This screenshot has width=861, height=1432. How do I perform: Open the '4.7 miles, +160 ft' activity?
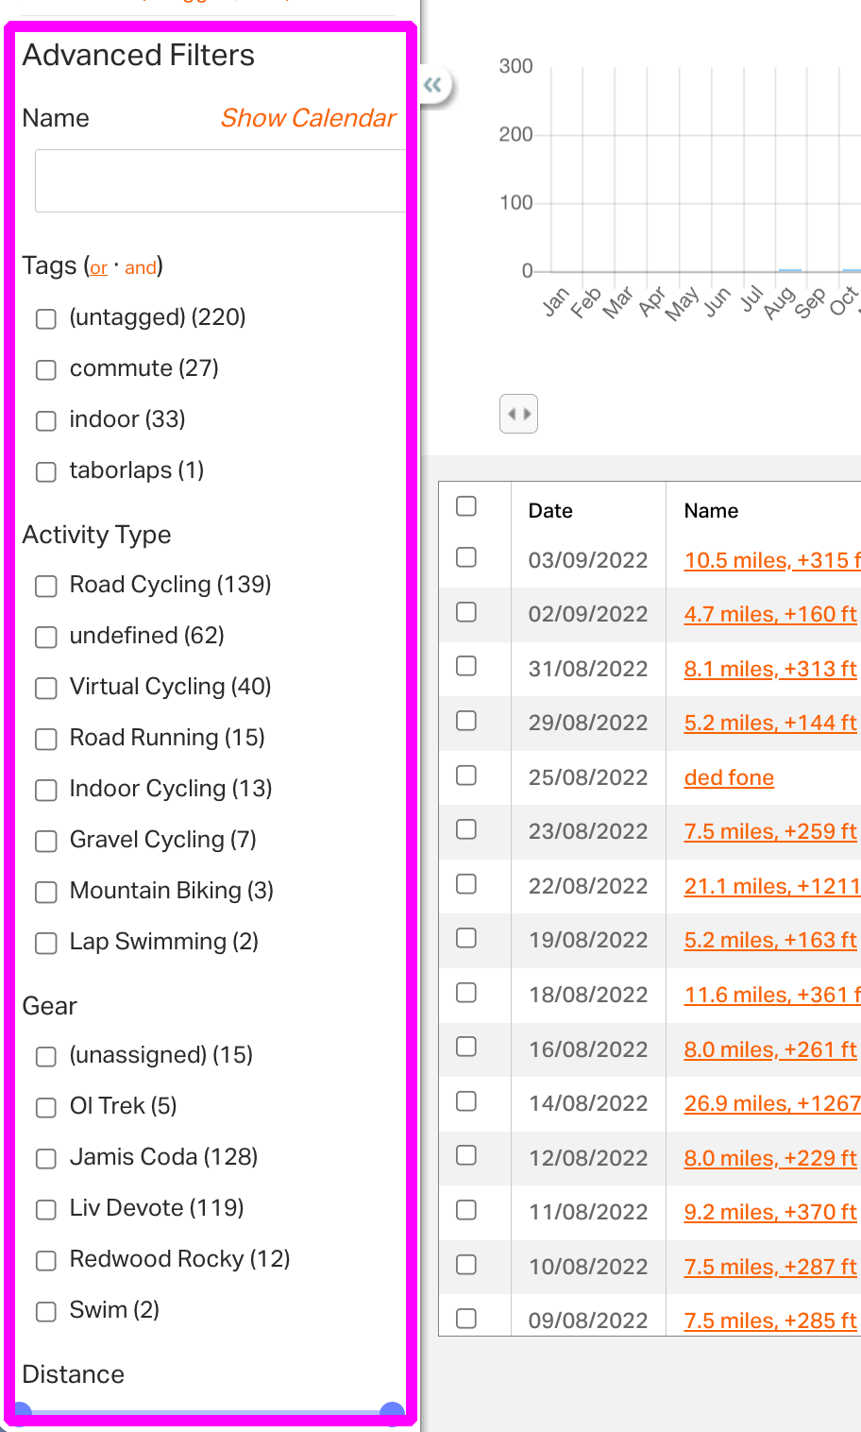point(770,615)
